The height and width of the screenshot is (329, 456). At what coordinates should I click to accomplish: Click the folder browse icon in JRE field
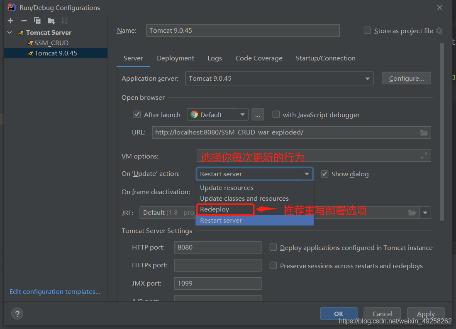(x=412, y=213)
